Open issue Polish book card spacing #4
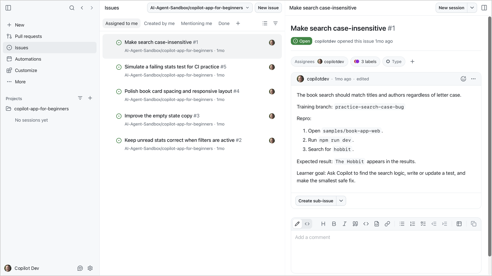This screenshot has width=492, height=276. coord(192,95)
